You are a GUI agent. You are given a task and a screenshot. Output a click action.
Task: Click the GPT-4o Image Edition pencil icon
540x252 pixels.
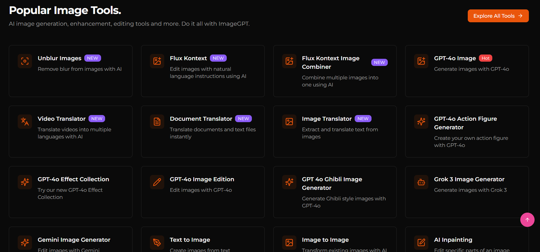(x=157, y=182)
